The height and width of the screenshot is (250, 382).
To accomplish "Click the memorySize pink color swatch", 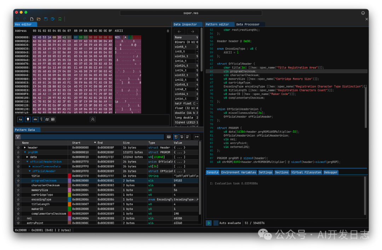I will coord(70,190).
